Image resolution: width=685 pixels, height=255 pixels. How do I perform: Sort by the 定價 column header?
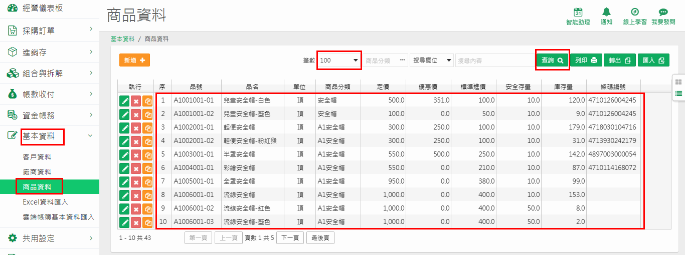click(383, 86)
